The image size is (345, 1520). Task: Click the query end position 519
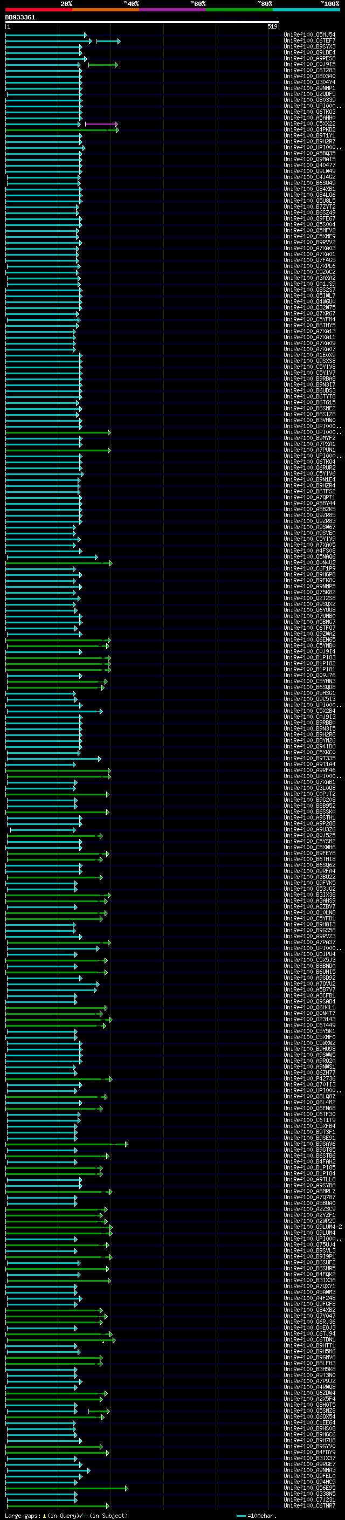tap(272, 26)
